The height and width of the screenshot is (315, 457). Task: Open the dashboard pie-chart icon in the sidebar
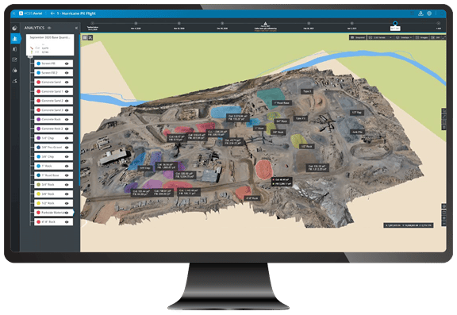[14, 28]
